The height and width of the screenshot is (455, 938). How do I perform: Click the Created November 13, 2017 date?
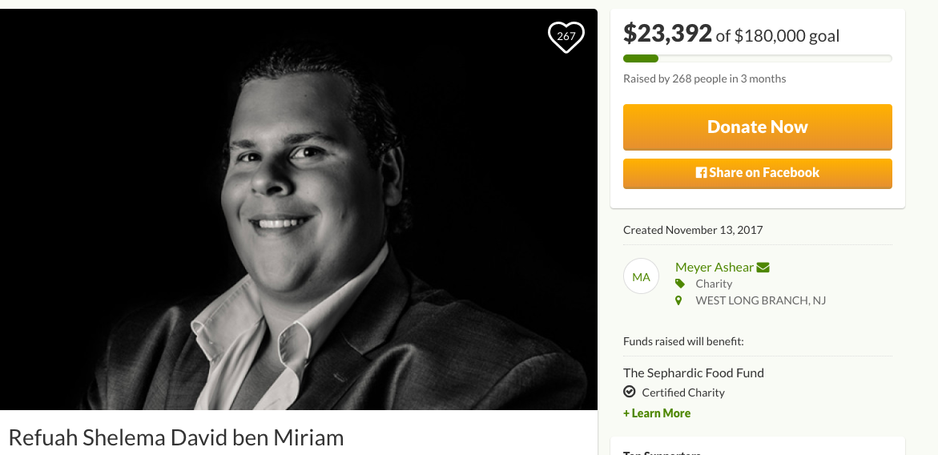(x=693, y=230)
